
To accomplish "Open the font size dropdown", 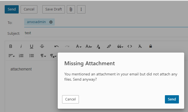I will point(89,46).
